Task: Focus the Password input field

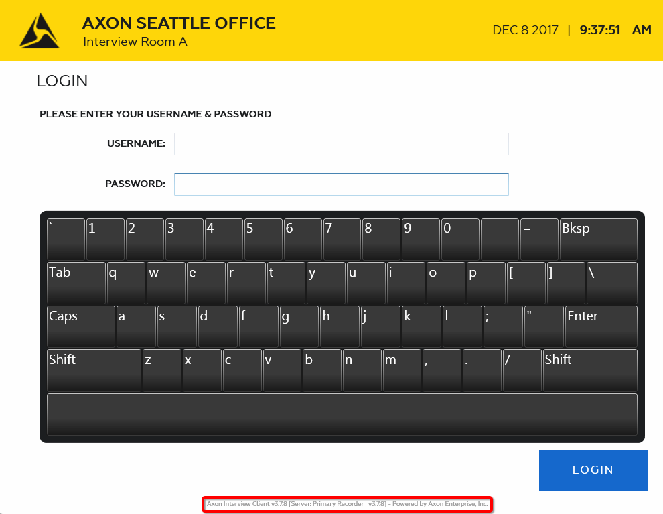Action: (x=341, y=184)
